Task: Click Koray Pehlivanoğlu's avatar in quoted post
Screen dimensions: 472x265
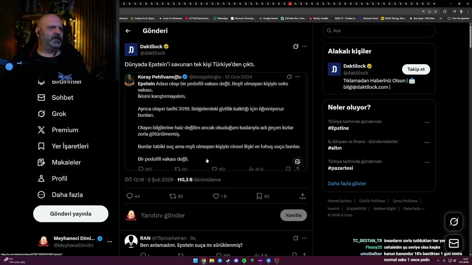Action: (129, 79)
